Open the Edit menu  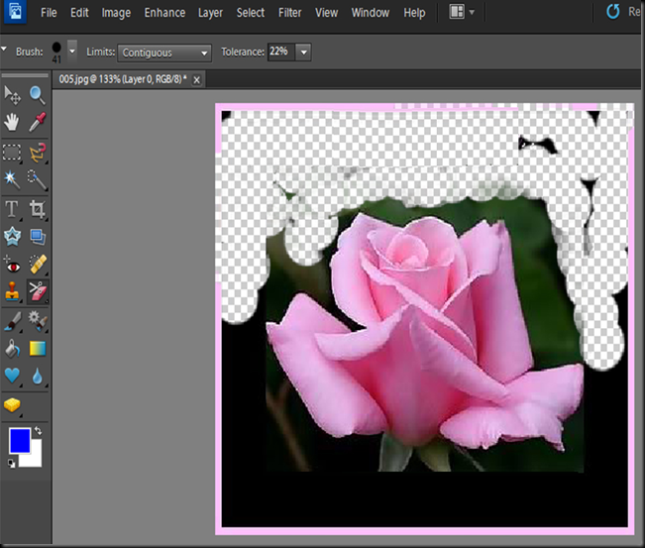coord(79,13)
